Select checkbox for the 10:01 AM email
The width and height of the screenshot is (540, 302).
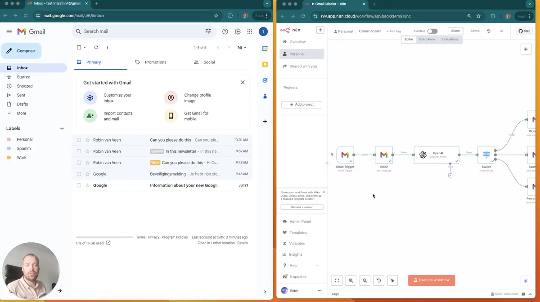[x=79, y=140]
